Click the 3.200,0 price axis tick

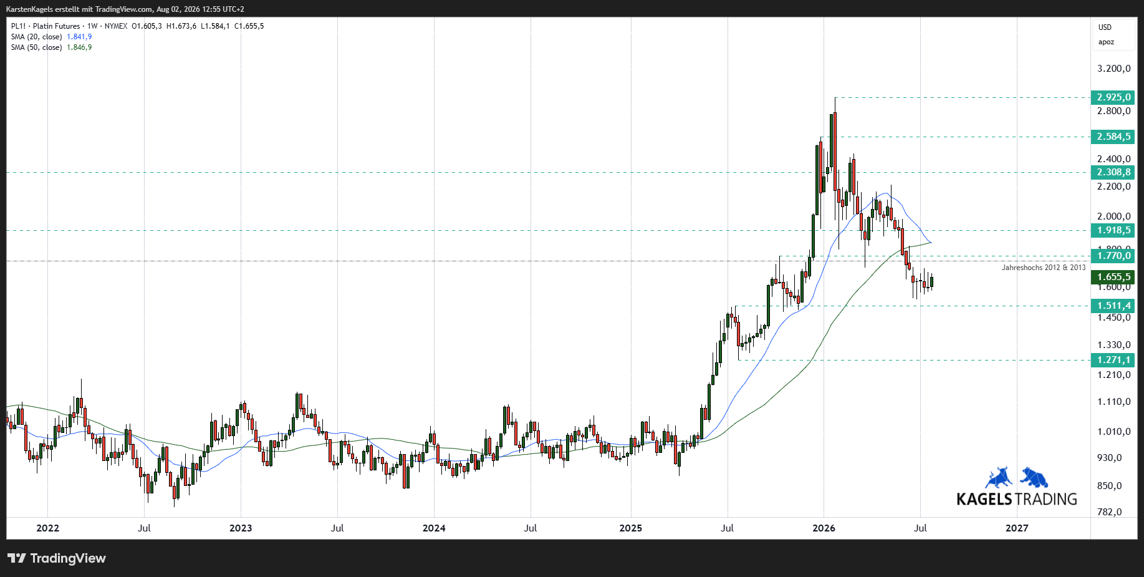pyautogui.click(x=1114, y=69)
